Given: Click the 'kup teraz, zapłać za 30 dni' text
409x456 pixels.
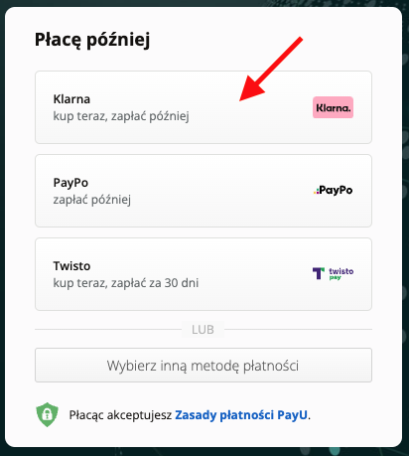Looking at the screenshot, I should pyautogui.click(x=126, y=283).
